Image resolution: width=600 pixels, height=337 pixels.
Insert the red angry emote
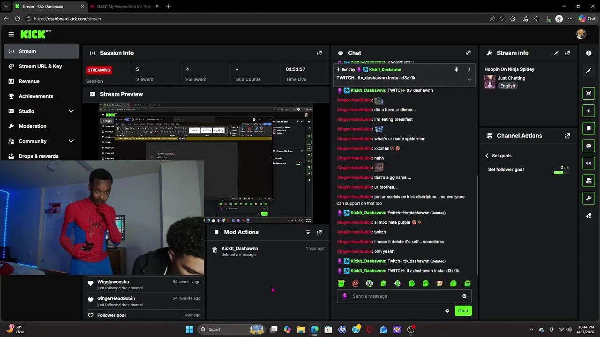tap(355, 283)
